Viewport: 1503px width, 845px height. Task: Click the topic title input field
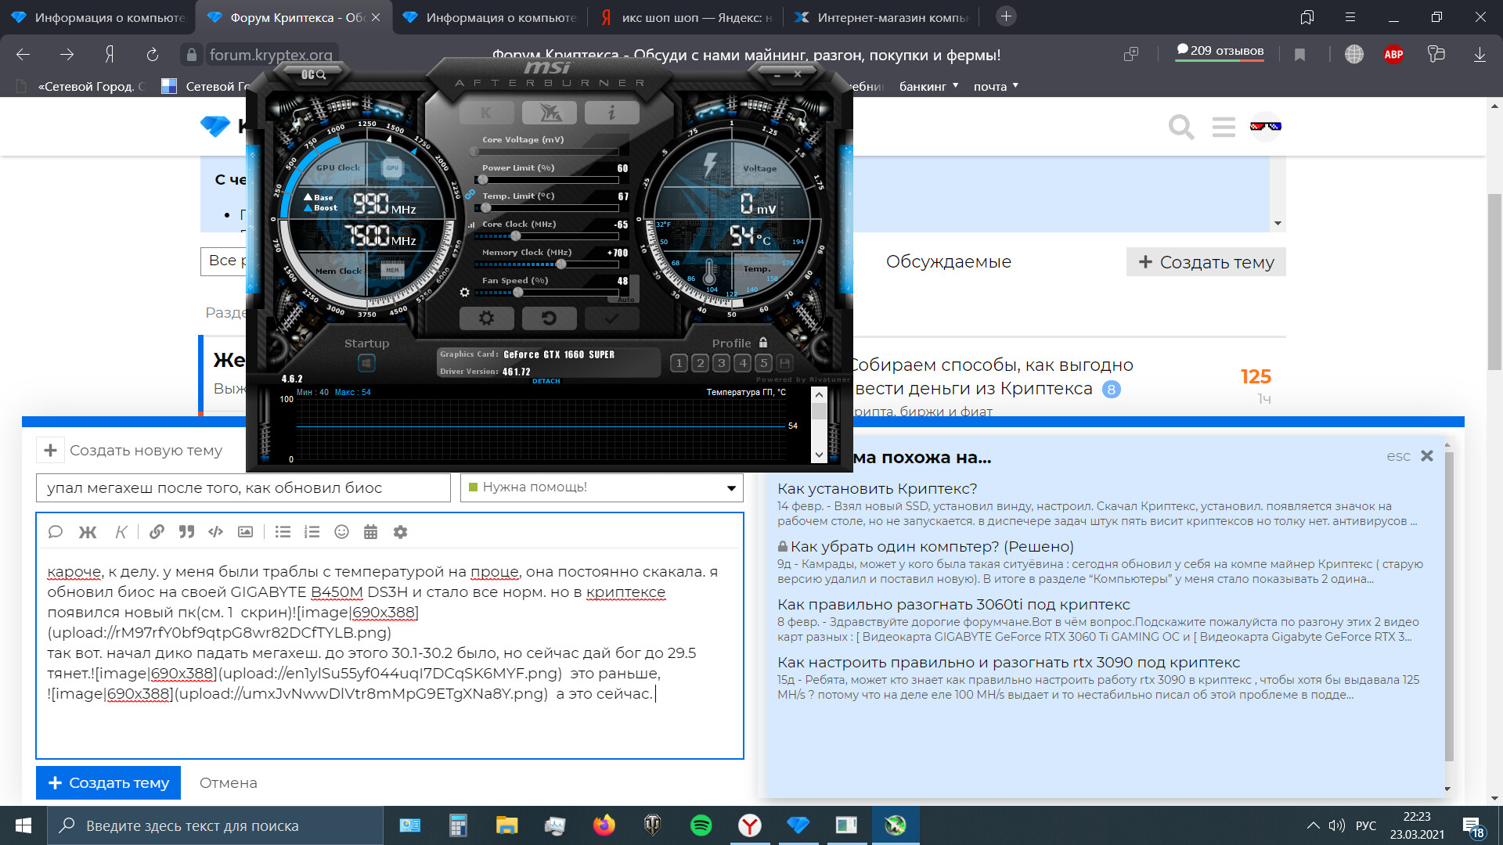[x=243, y=487]
